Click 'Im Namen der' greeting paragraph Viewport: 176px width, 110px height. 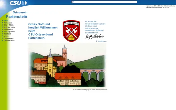tap(95, 27)
